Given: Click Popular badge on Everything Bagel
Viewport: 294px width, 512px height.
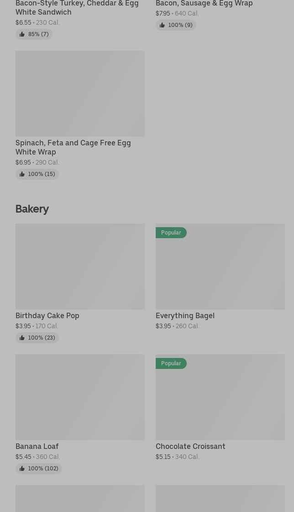Looking at the screenshot, I should click(171, 233).
